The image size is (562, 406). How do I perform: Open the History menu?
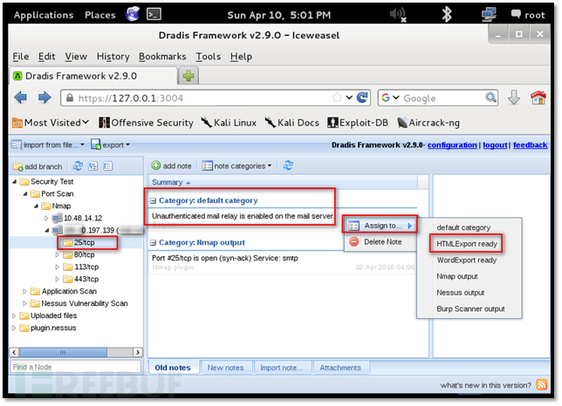pyautogui.click(x=113, y=57)
